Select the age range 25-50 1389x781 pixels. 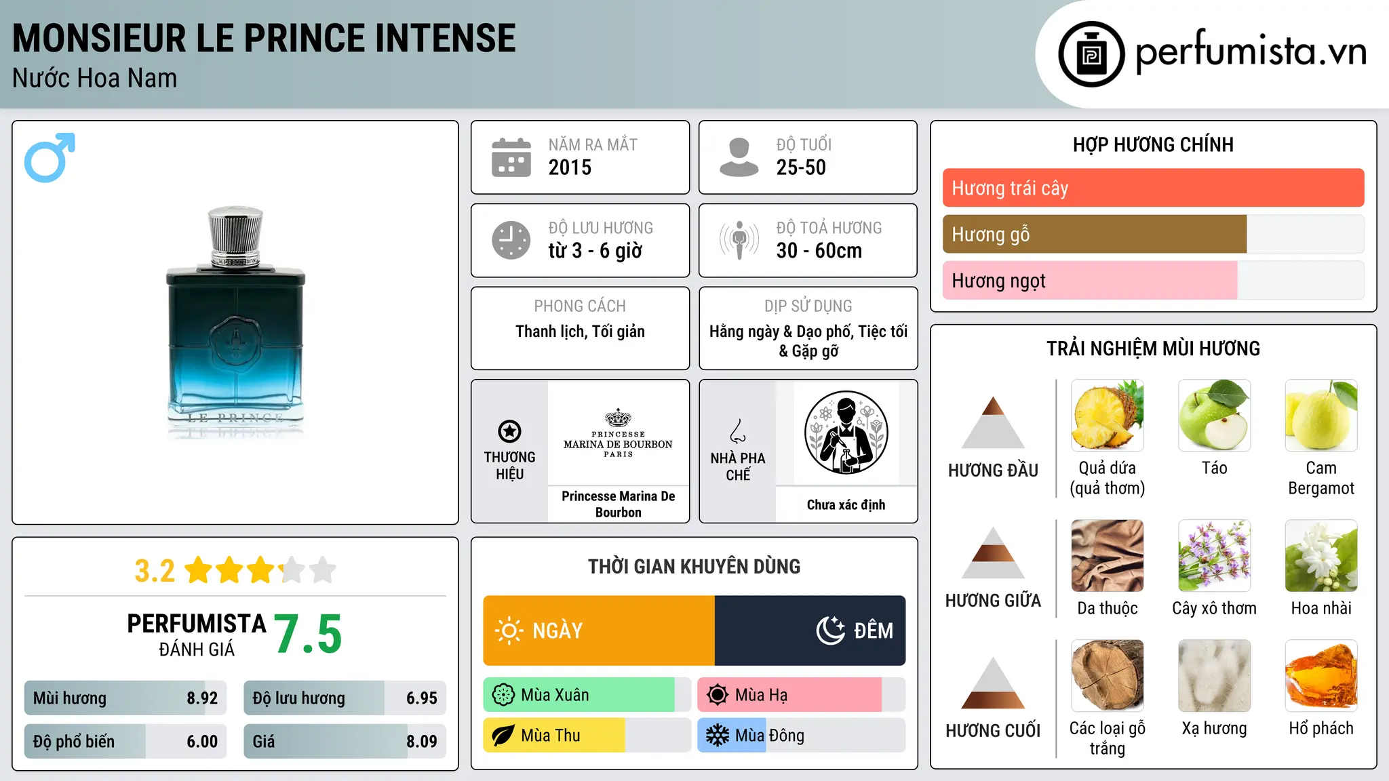pos(801,167)
